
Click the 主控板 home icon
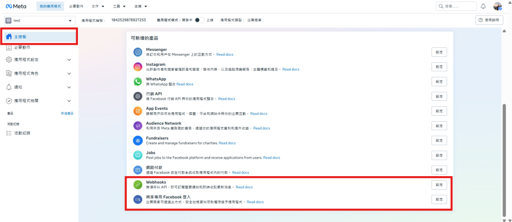[9, 36]
